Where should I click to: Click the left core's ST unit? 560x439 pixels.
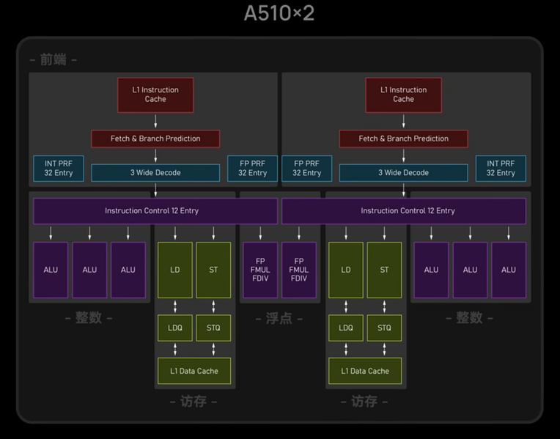(x=213, y=270)
